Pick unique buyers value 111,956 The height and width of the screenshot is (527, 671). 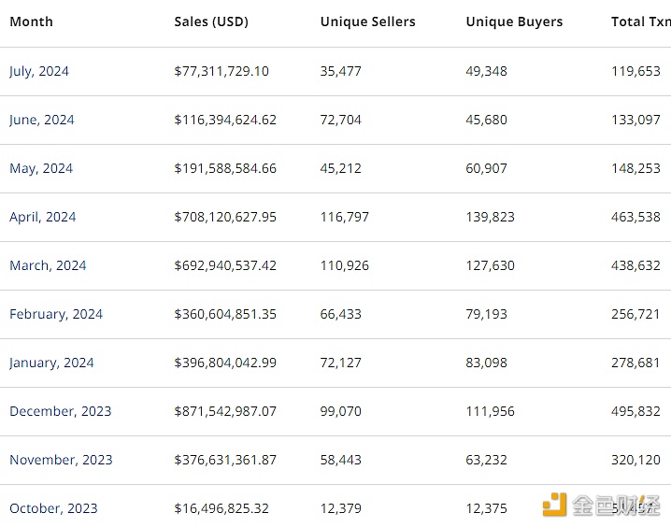(x=491, y=411)
